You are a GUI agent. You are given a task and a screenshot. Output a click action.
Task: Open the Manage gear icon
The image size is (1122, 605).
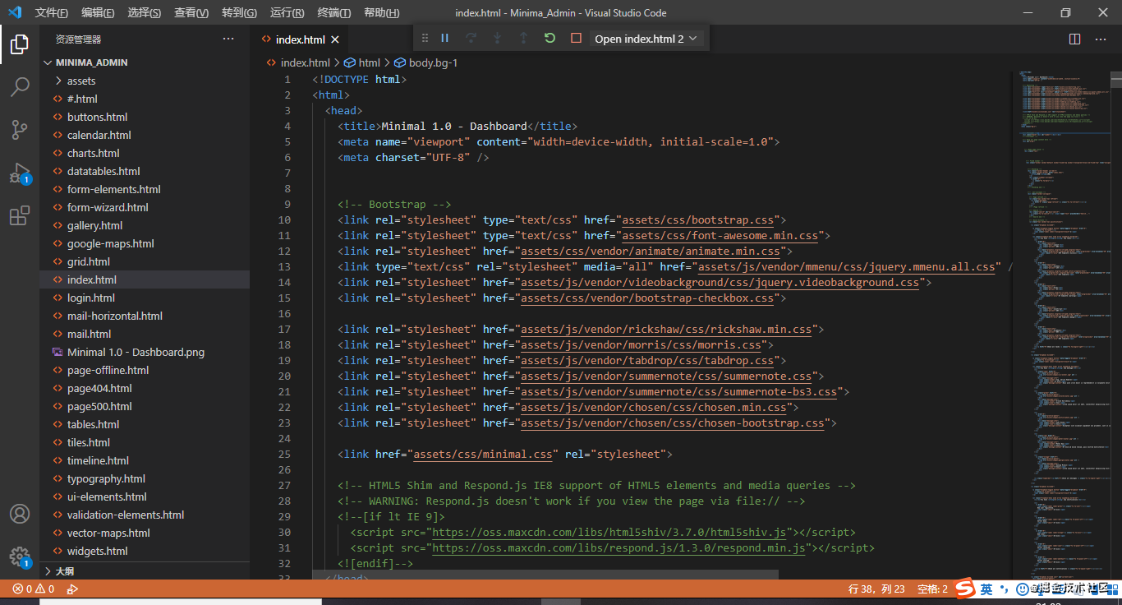click(x=20, y=557)
